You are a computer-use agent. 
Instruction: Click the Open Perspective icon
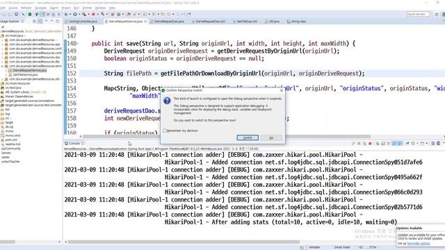437,14
